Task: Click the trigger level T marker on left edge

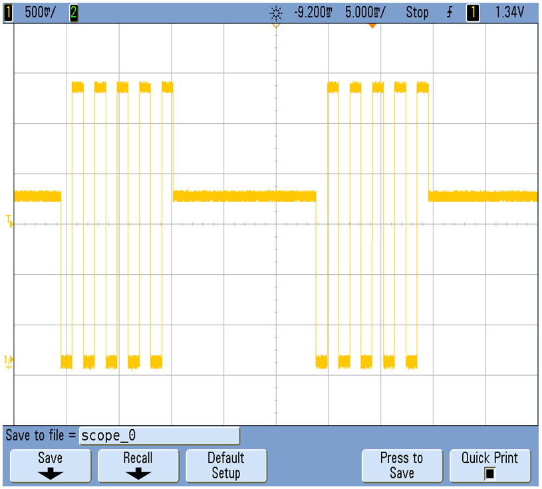Action: pos(9,220)
